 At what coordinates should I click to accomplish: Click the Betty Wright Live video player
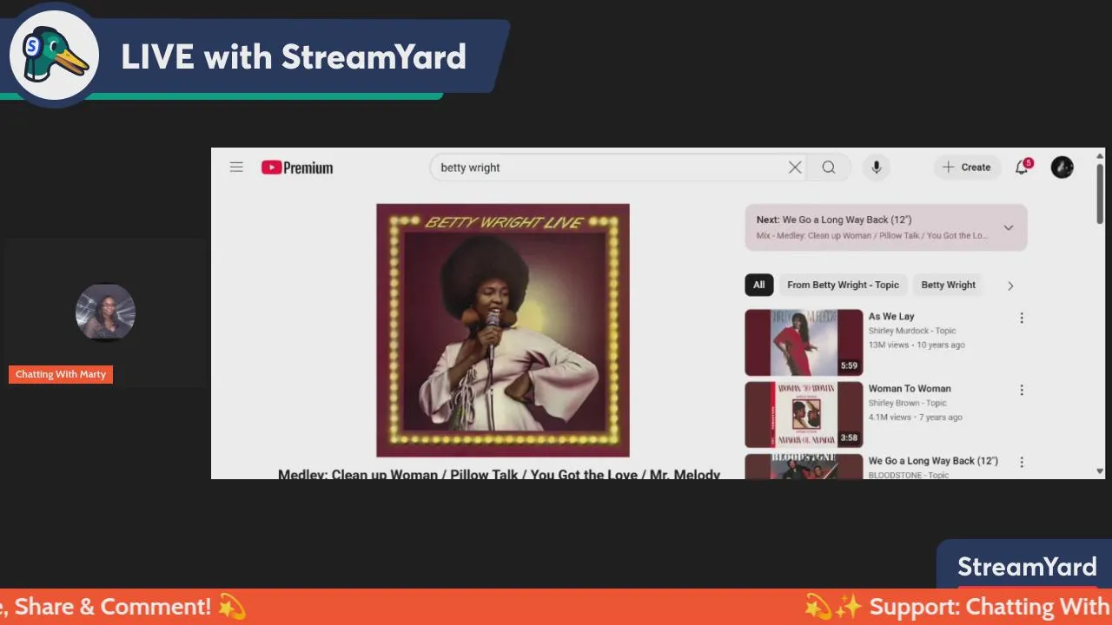(x=503, y=330)
